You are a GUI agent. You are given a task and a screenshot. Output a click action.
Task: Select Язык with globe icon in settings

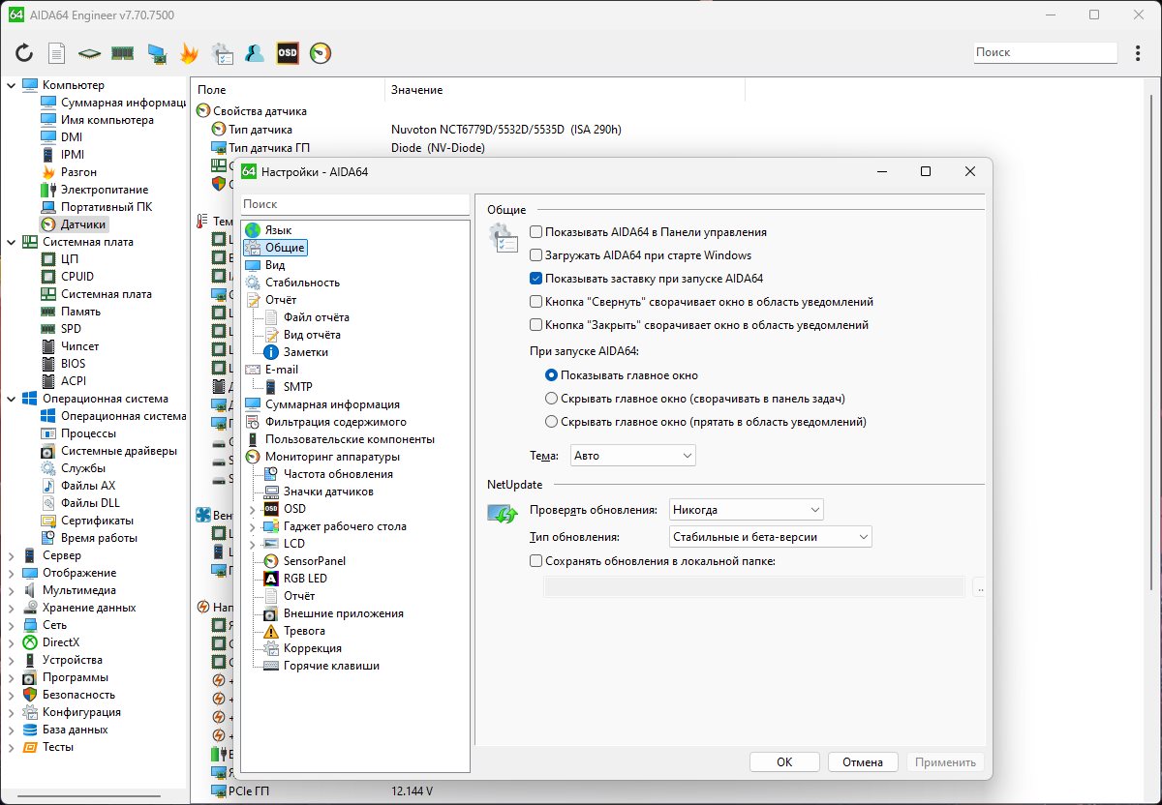[268, 230]
